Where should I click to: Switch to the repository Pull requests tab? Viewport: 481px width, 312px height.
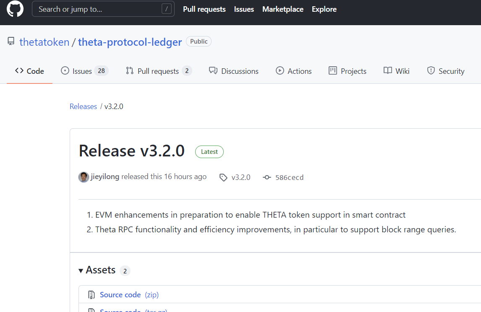pyautogui.click(x=159, y=71)
